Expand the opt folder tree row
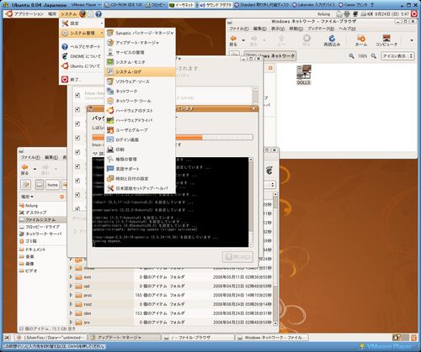 71,286
